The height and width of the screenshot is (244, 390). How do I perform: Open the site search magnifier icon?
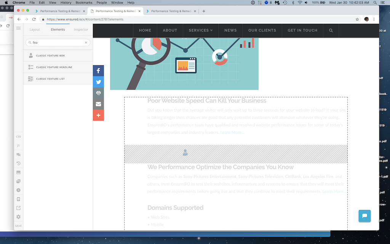(331, 30)
